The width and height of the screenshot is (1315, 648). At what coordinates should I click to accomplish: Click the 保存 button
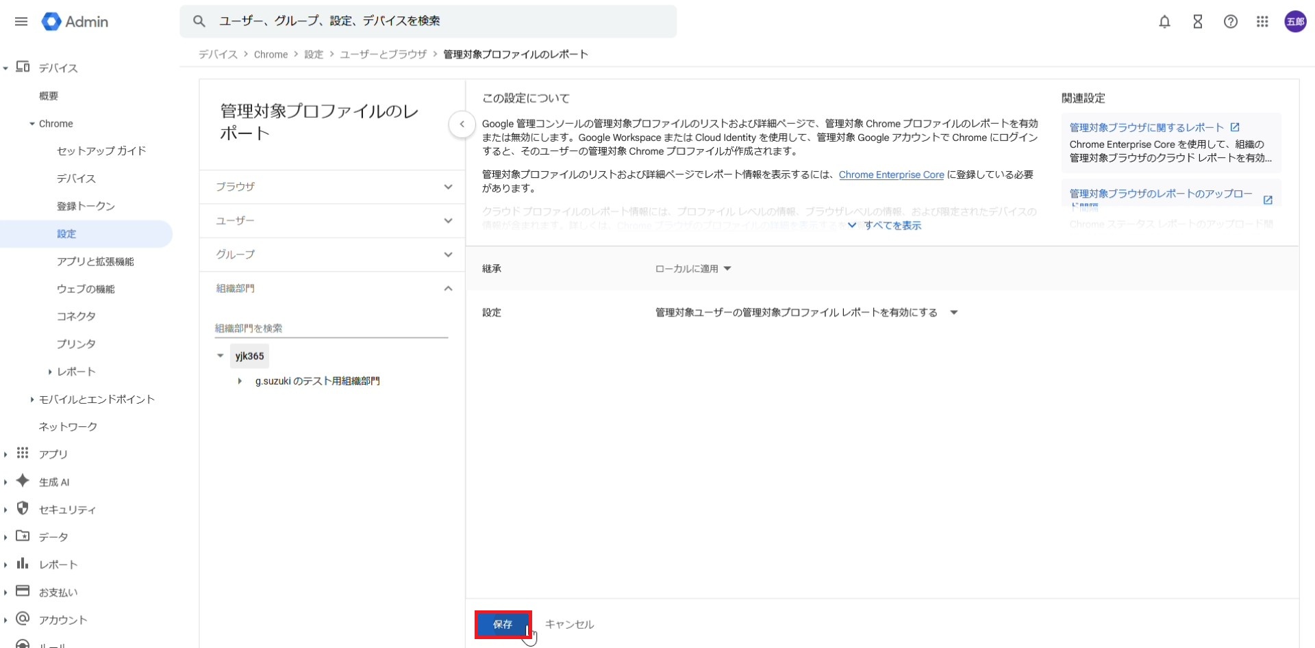point(503,624)
